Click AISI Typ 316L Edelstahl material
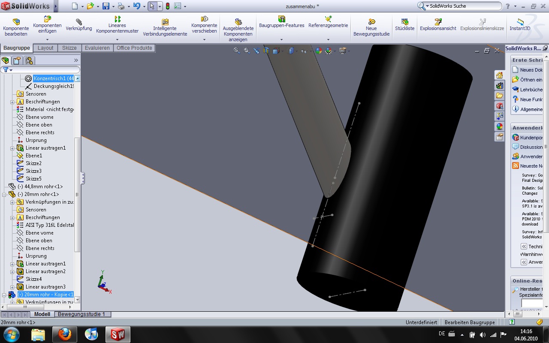The height and width of the screenshot is (343, 549). (49, 225)
